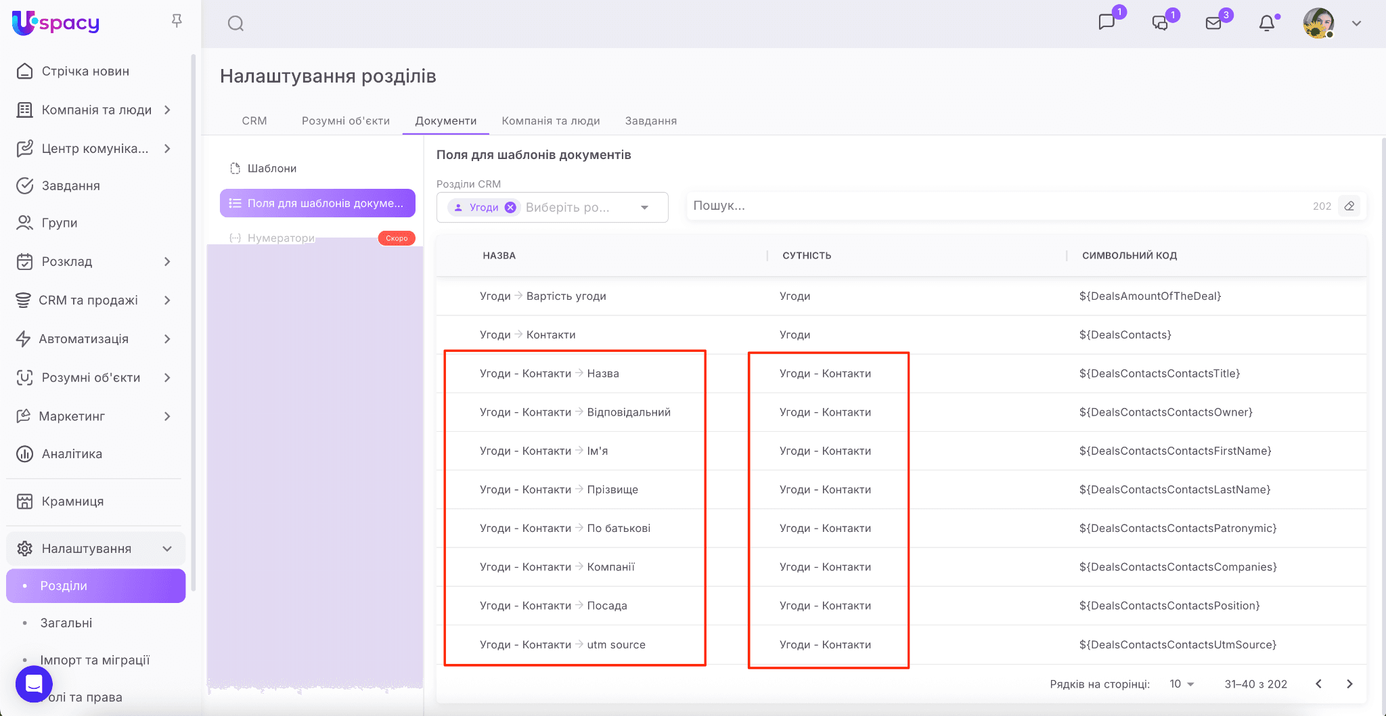Open the group discussions icon in header
The width and height of the screenshot is (1386, 716).
click(1160, 23)
